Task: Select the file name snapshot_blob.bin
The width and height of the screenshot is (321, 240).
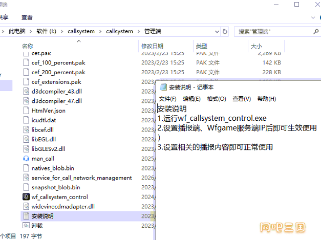Action: [56, 187]
